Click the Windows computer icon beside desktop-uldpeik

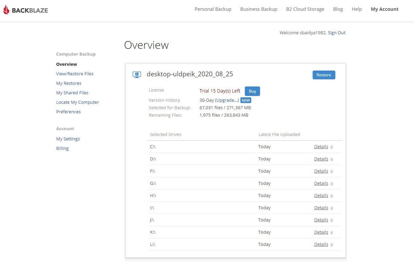(x=137, y=75)
